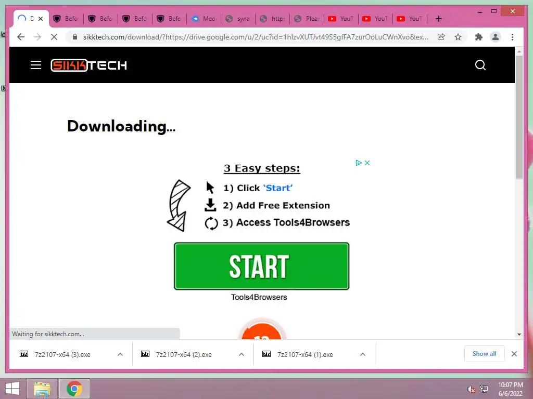This screenshot has height=399, width=533.
Task: Open Windows Start menu
Action: pos(12,389)
